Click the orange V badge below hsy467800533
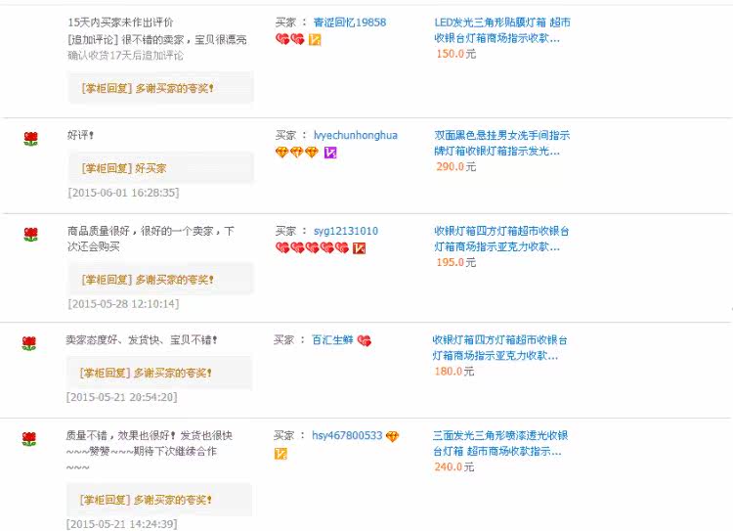The width and height of the screenshot is (733, 531). pos(280,454)
